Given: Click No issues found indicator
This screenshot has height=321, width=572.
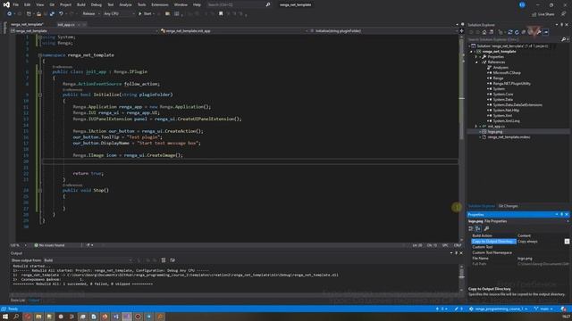Looking at the screenshot, I should (x=49, y=245).
